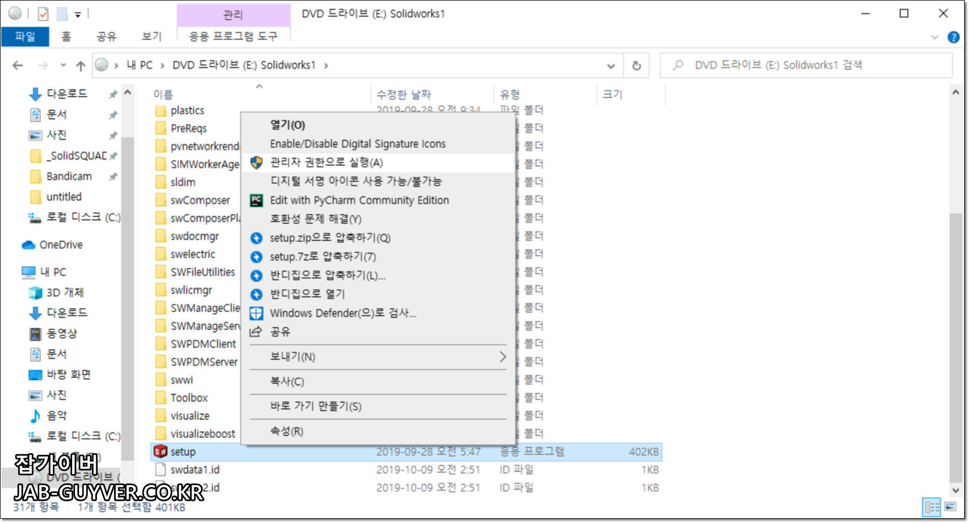Image resolution: width=969 pixels, height=523 pixels.
Task: Expand the ribbon with the chevron
Action: coord(935,37)
